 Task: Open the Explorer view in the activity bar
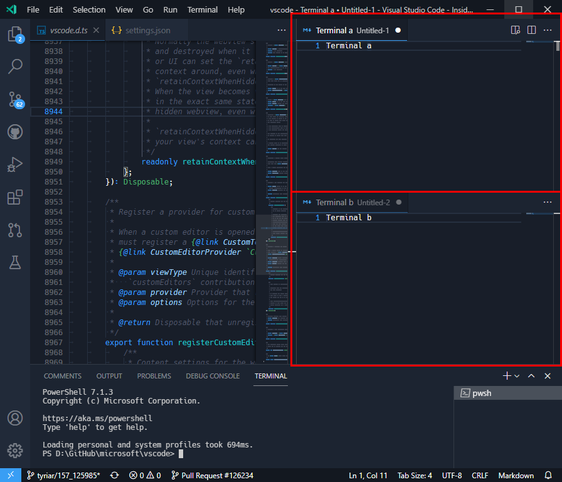(15, 35)
